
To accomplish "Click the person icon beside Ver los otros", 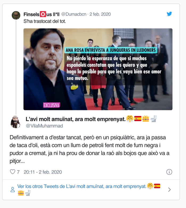I will 13,190.
